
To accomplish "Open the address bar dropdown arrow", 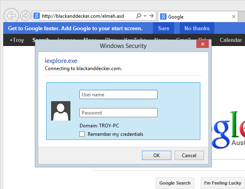I will tap(145, 16).
